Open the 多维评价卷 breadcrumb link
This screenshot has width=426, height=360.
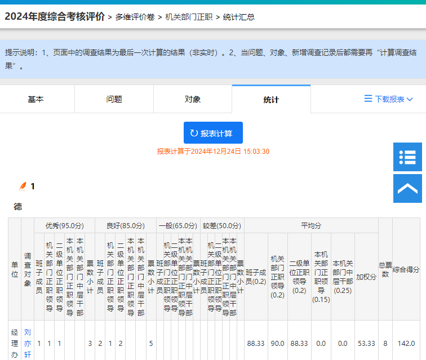point(135,17)
